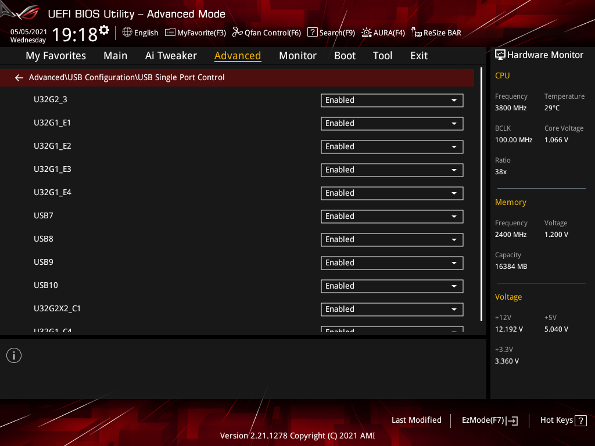Open U32G1_E1 Enabled dropdown

tap(392, 124)
